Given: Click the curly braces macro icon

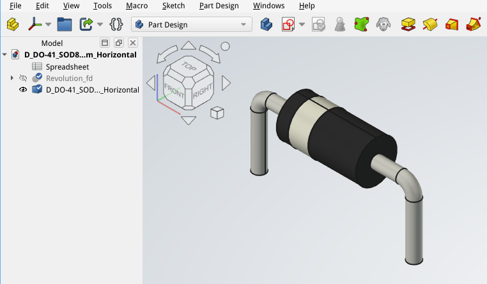Looking at the screenshot, I should point(116,24).
